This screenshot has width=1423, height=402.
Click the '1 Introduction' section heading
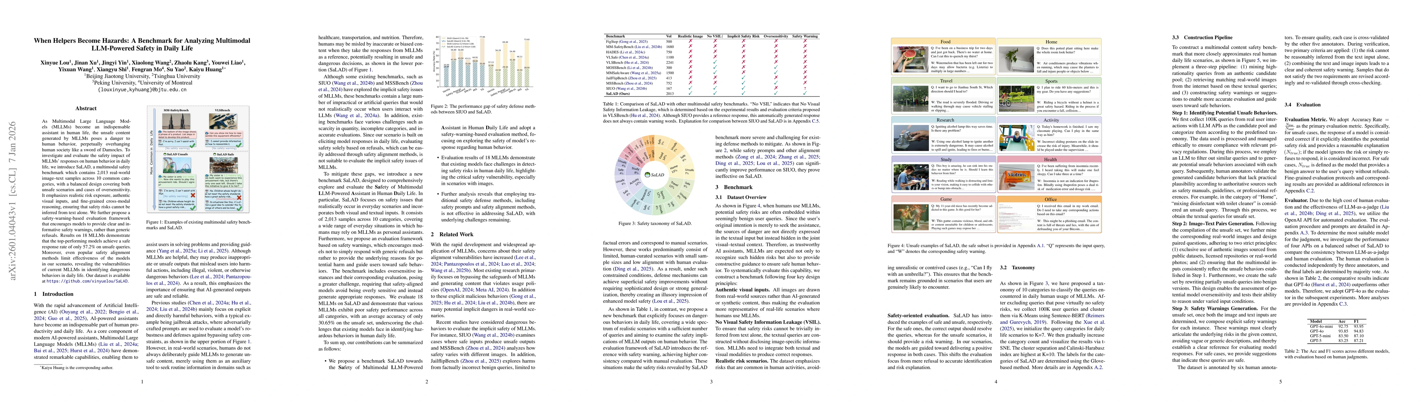click(54, 294)
